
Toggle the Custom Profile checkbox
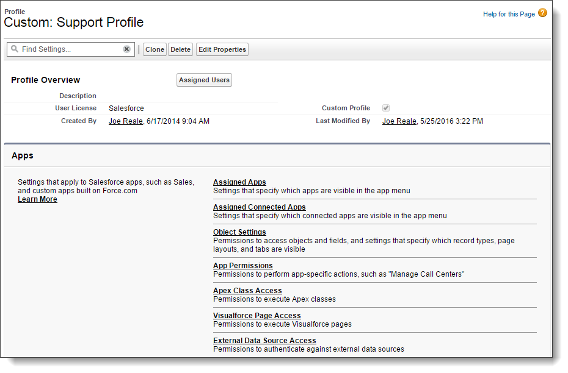[x=386, y=108]
